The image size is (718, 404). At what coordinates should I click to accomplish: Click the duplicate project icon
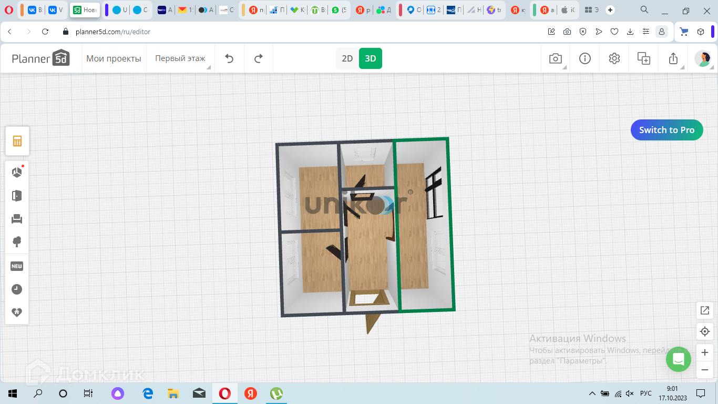tap(644, 58)
